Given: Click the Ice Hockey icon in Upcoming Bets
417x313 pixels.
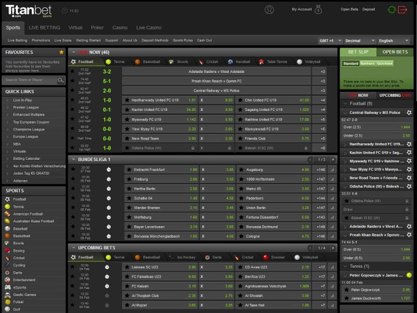Looking at the screenshot, I should 172,257.
